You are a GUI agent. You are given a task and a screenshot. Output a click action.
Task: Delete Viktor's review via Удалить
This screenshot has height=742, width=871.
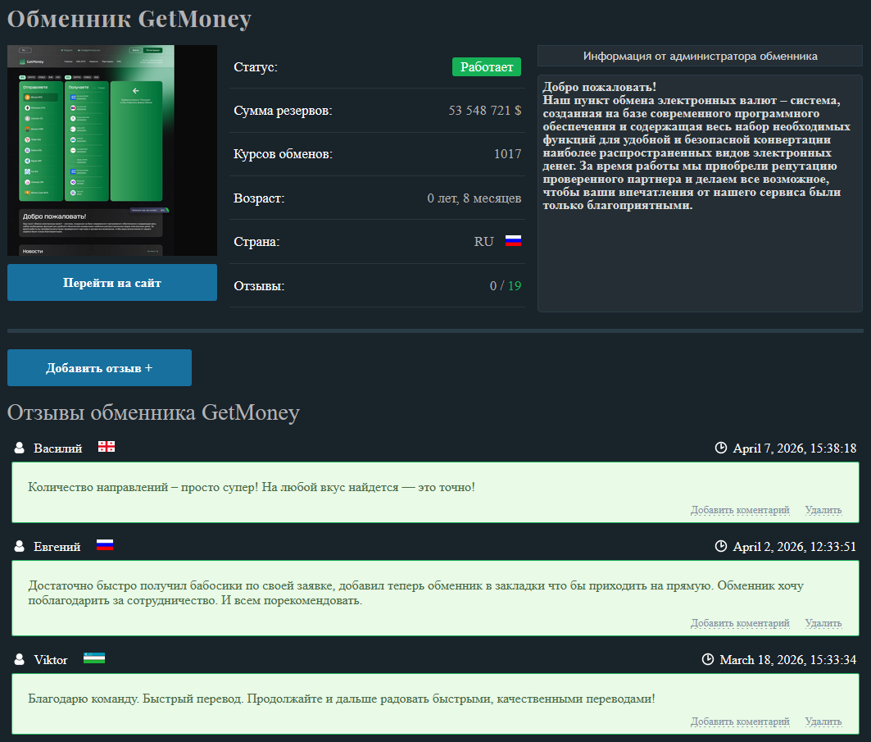click(x=823, y=722)
